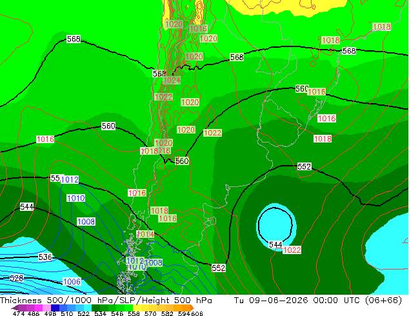Click the map title 'Thickness 500/1000 hPa/SLP/Height 500 hPa'
The height and width of the screenshot is (316, 409).
coord(106,301)
